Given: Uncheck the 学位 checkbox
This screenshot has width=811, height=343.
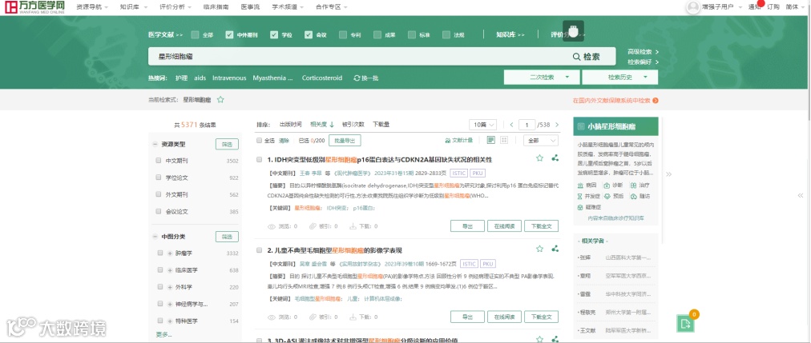Looking at the screenshot, I should click(x=274, y=35).
